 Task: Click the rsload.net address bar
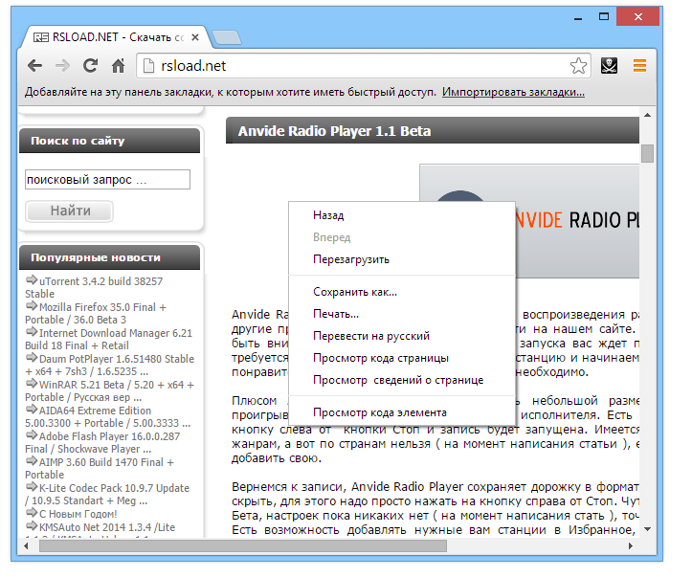click(x=364, y=66)
